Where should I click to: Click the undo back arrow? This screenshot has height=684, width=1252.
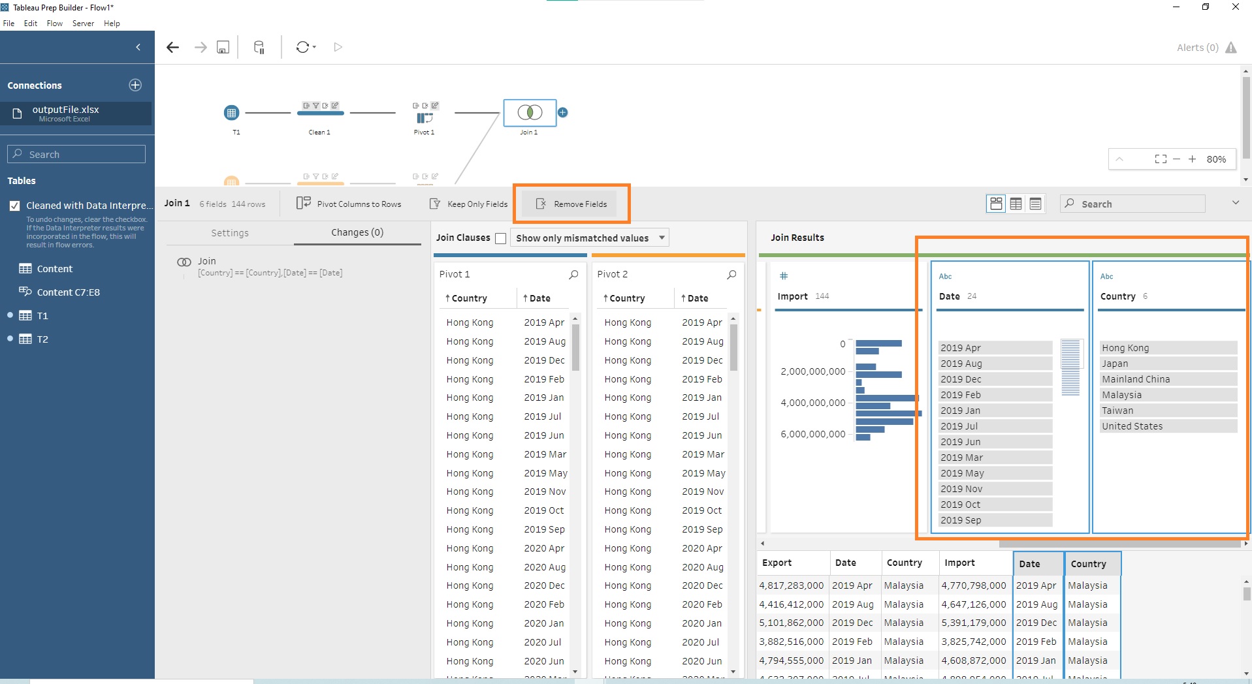(x=172, y=47)
